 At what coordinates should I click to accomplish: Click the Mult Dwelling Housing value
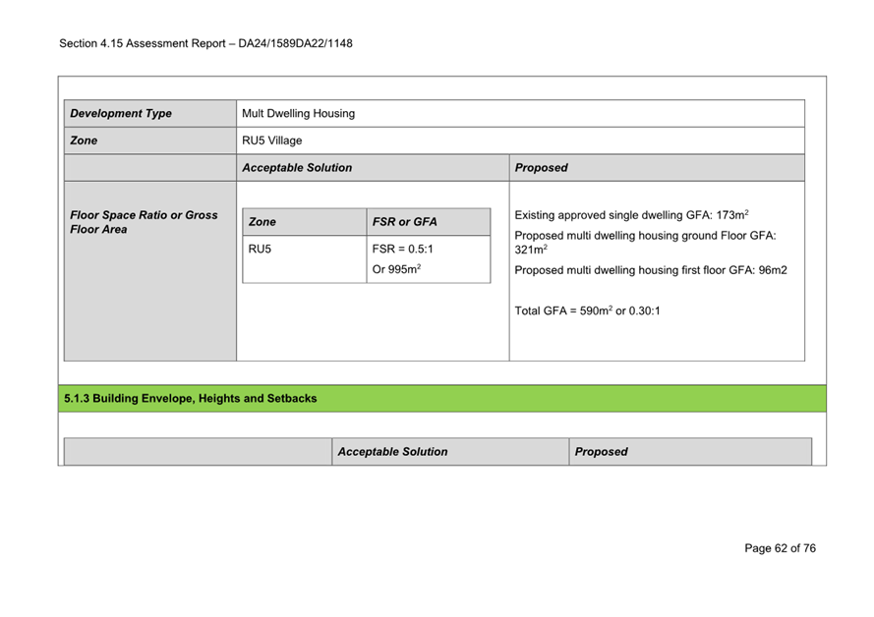(299, 113)
